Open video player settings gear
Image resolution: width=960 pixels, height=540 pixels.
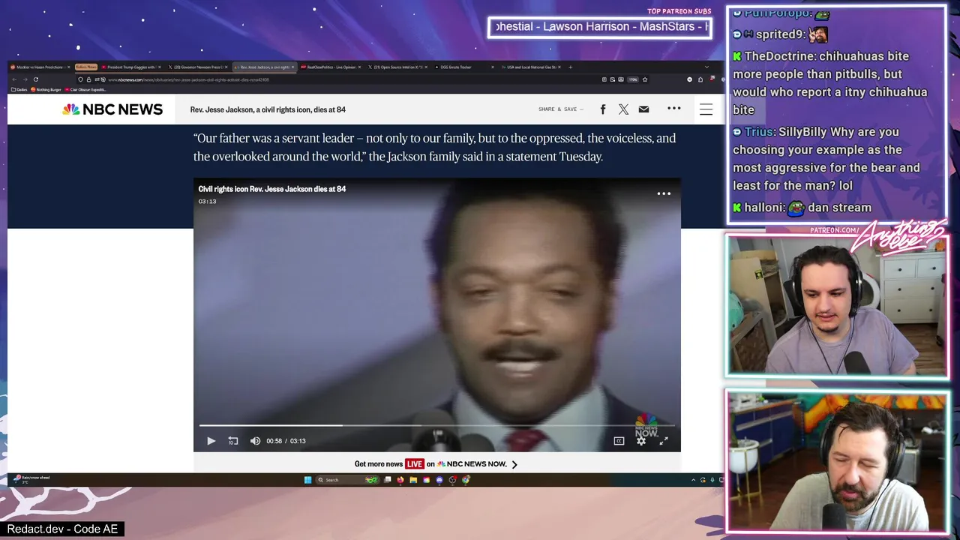click(641, 441)
